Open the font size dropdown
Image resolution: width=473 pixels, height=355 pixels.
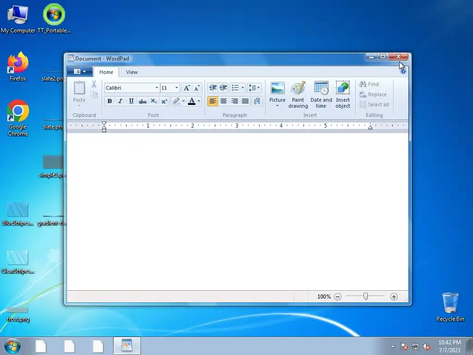pos(177,88)
